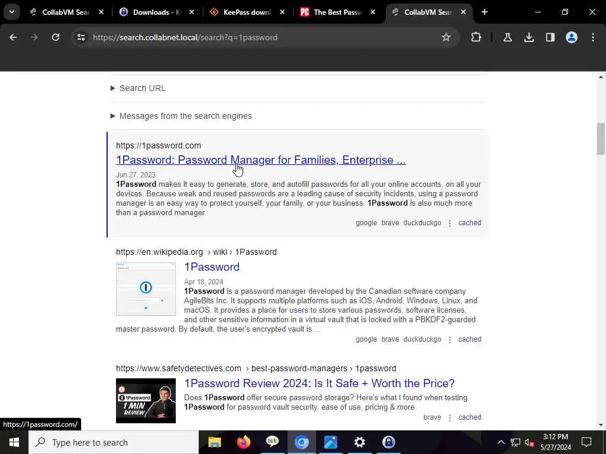606x454 pixels.
Task: Select the active CollabVM Search tab
Action: [x=428, y=12]
